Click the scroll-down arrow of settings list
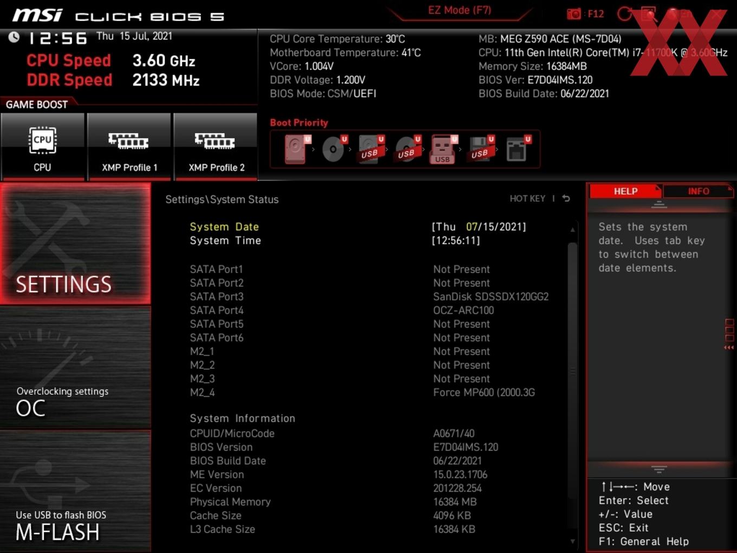The width and height of the screenshot is (737, 553). pos(572,541)
